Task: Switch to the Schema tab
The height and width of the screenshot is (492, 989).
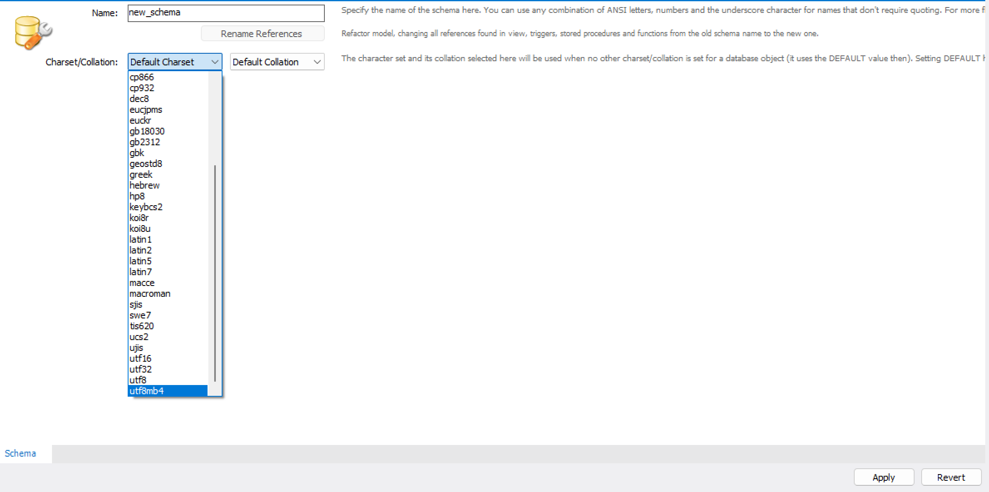Action: point(20,453)
